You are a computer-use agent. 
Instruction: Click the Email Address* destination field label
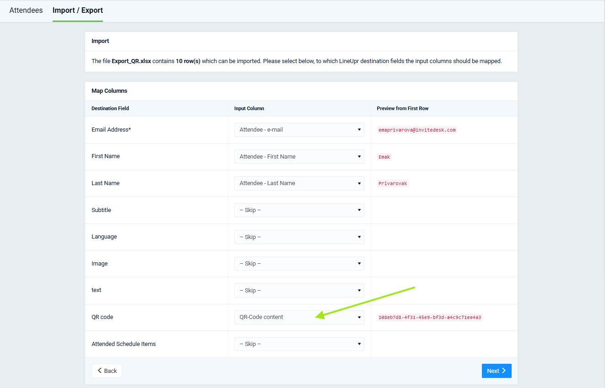tap(111, 130)
